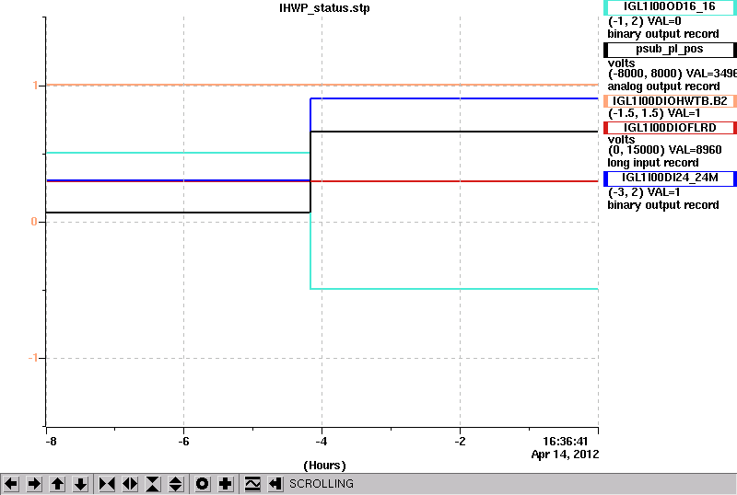Click the plus icon in the toolbar
Image resolution: width=737 pixels, height=495 pixels.
226,484
